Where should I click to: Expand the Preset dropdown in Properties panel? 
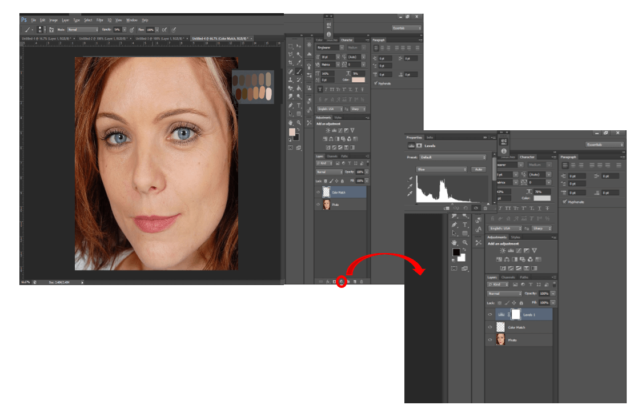pyautogui.click(x=452, y=157)
